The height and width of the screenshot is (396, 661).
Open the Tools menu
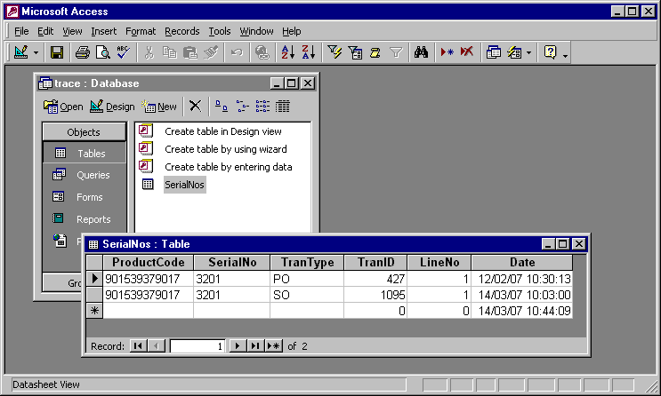point(220,31)
